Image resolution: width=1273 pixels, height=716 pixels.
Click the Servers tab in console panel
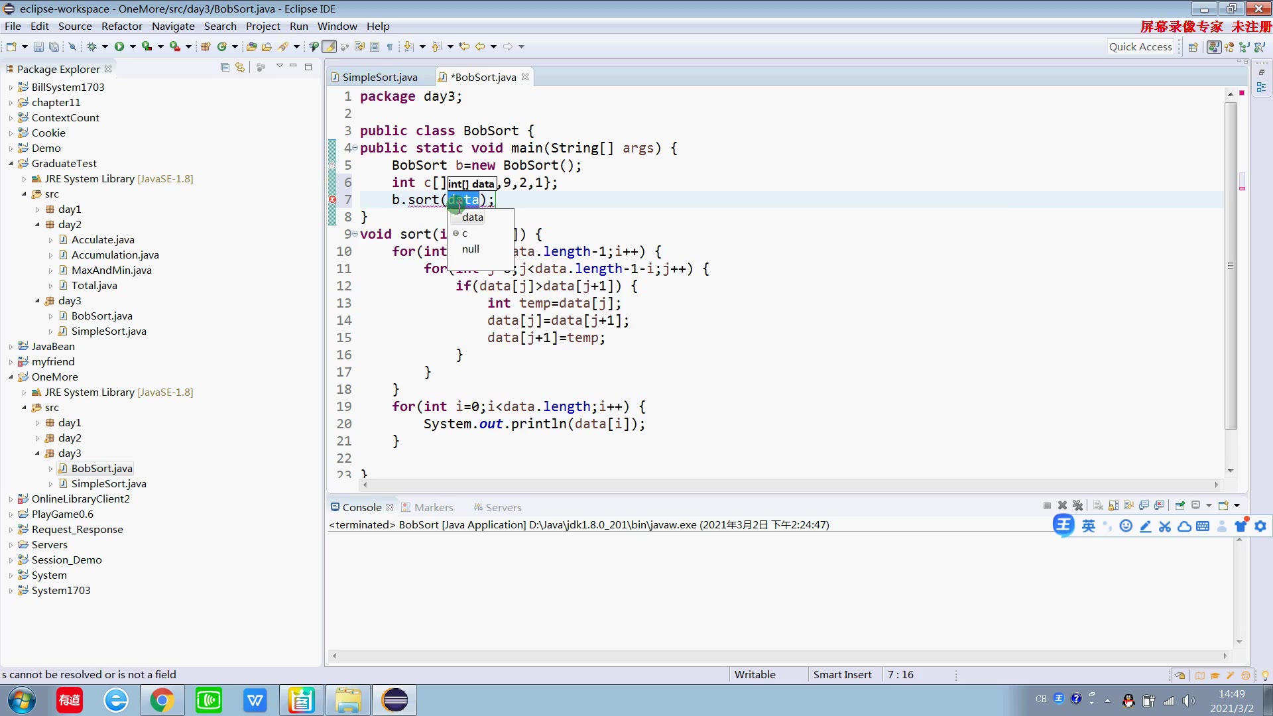tap(505, 507)
